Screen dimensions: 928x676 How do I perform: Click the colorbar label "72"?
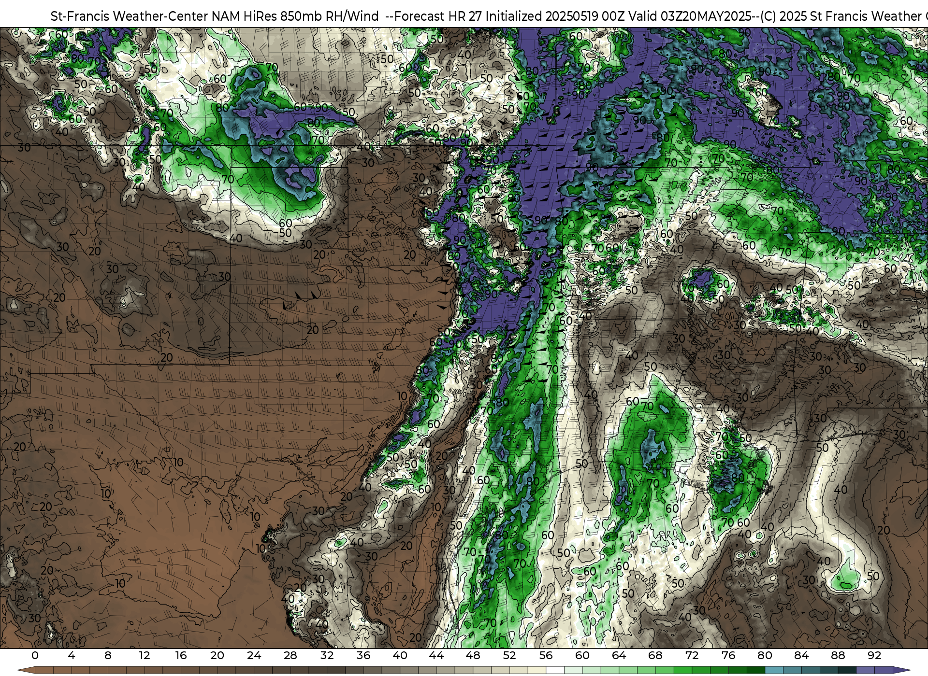692,655
